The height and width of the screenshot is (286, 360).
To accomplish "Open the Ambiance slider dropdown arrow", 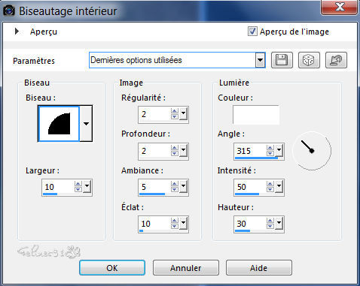I will pos(184,187).
